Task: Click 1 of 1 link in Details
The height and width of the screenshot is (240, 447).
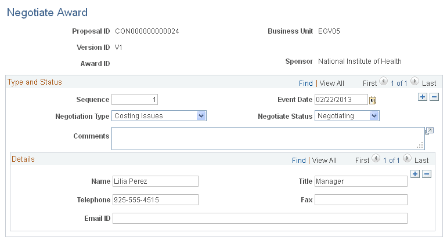Action: point(391,160)
